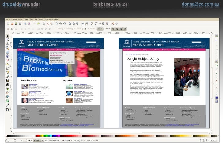
Task: Select the Dropper color picker tool
Action: [x=7, y=105]
